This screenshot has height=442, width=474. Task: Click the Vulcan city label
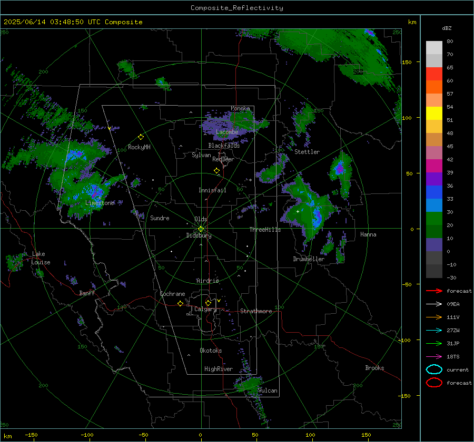[x=268, y=390]
